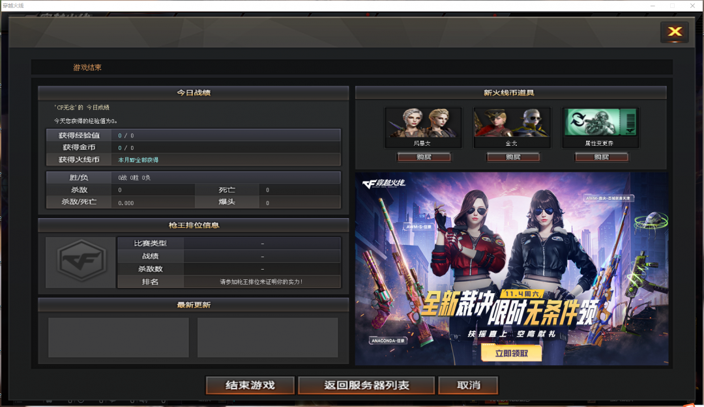
Task: Open the second 最新更新 thumbnail
Action: click(x=267, y=337)
